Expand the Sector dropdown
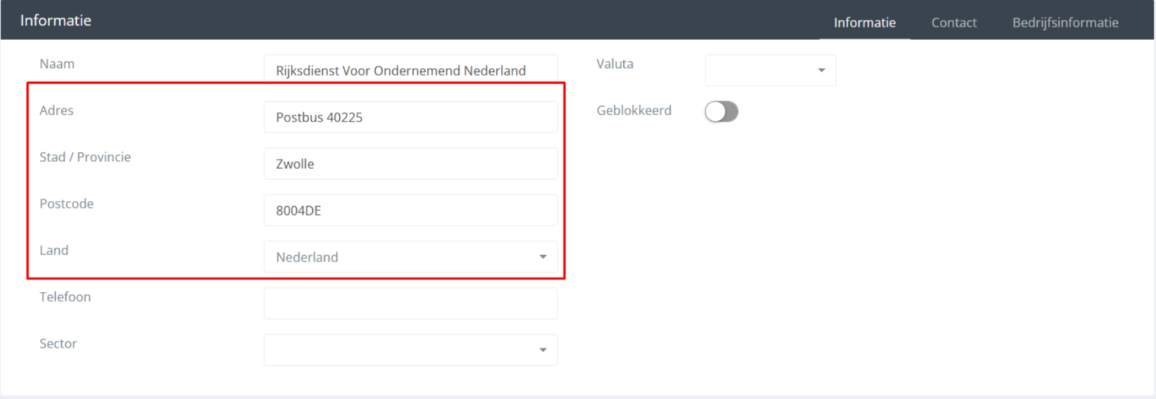This screenshot has height=399, width=1156. pos(410,350)
